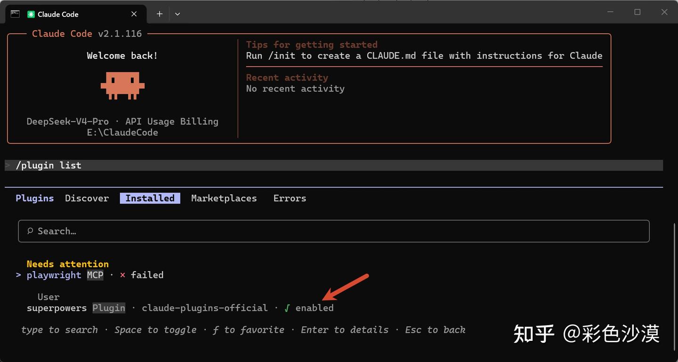Click the selection arrow beside playwright

click(18, 275)
